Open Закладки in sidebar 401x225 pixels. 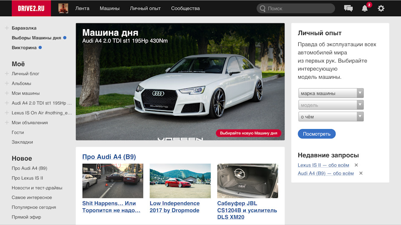coord(22,142)
